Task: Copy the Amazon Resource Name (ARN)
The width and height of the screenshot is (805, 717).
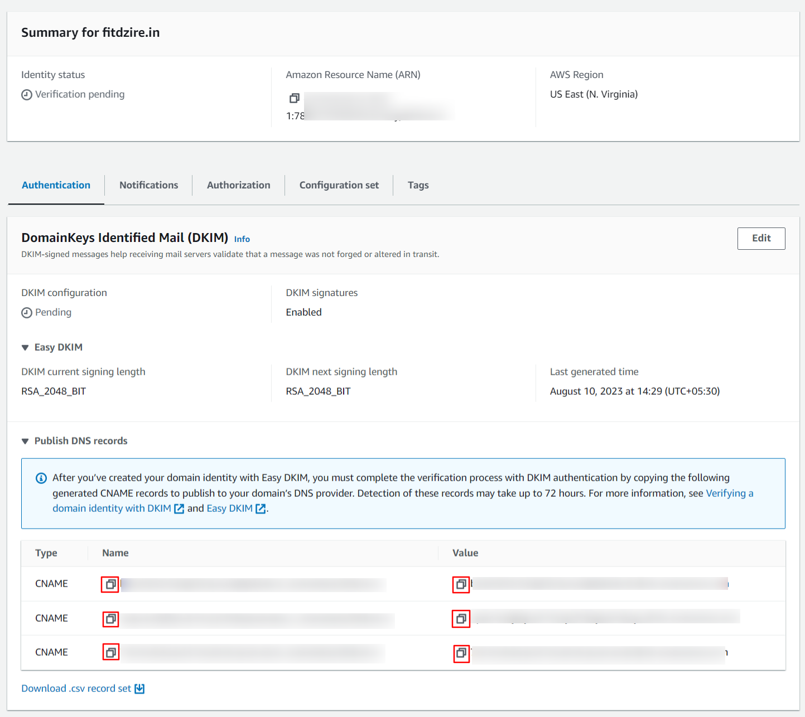Action: click(x=294, y=98)
